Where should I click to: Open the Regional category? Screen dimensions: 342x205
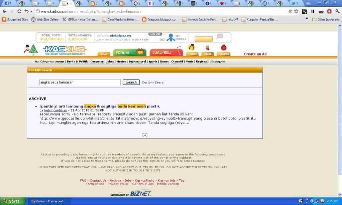click(202, 62)
